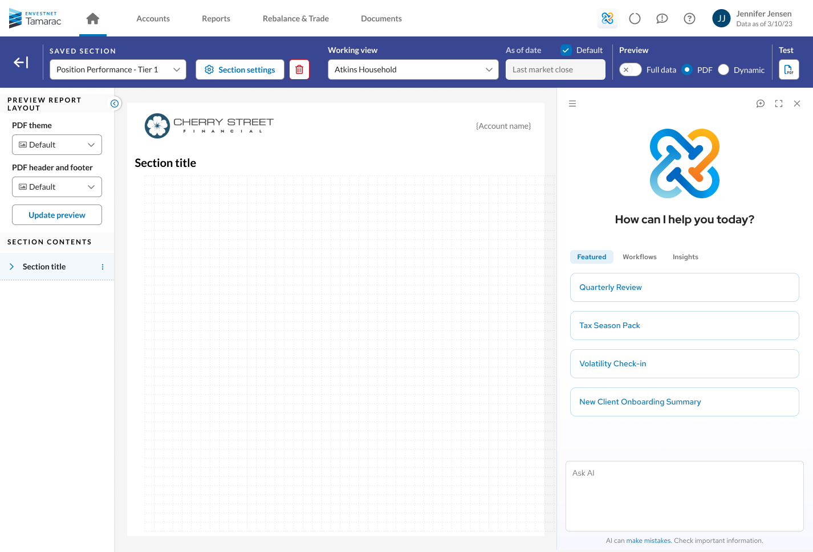813x552 pixels.
Task: Open the Rebalance & Trade menu
Action: coord(296,19)
